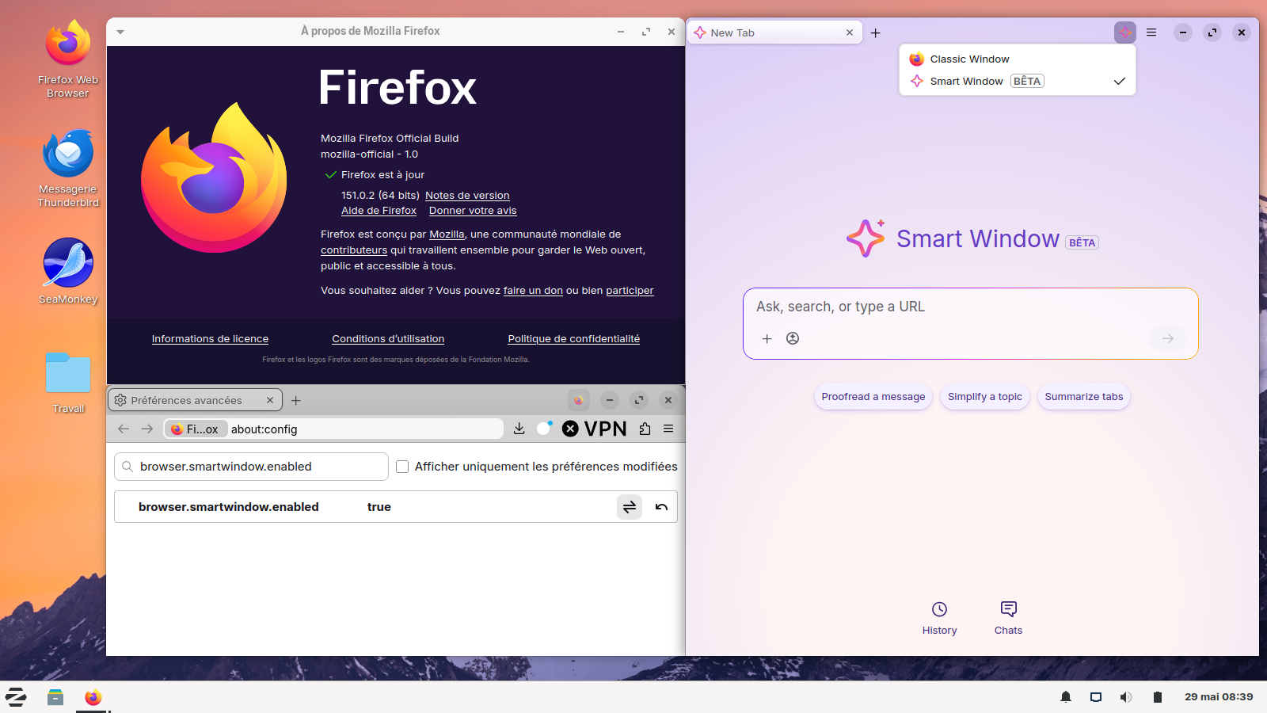Click the send arrow in Smart Window prompt

pos(1168,338)
